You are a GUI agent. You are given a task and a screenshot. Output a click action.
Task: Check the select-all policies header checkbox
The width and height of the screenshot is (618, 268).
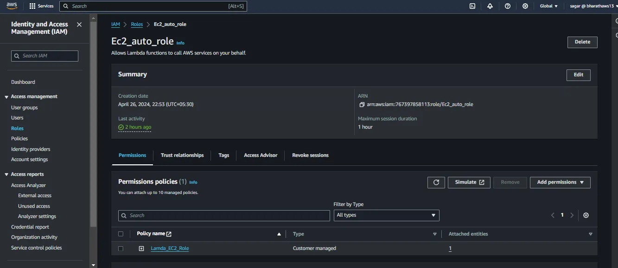coord(121,234)
